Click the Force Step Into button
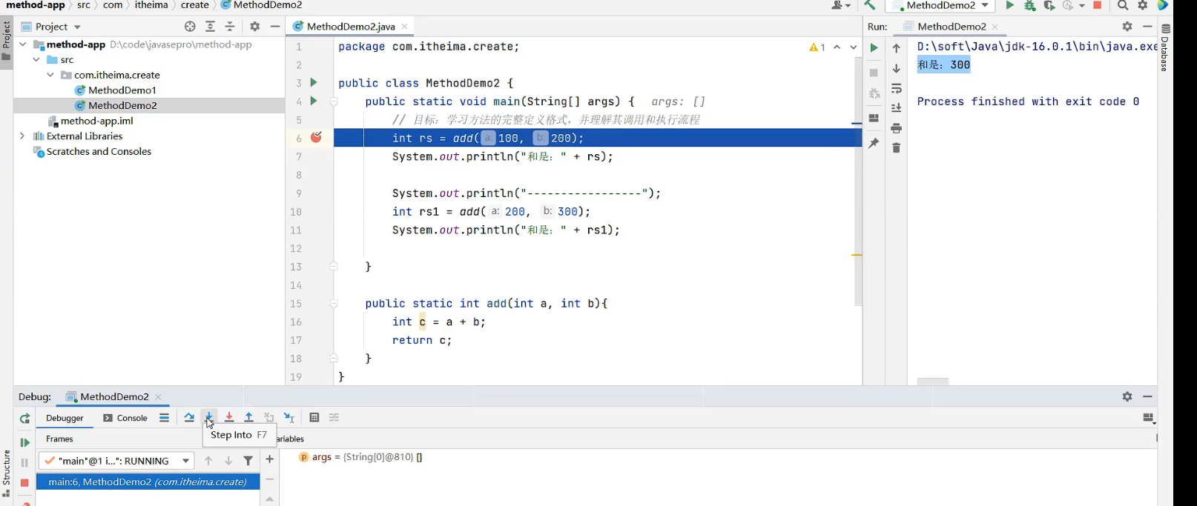1197x506 pixels. 229,417
